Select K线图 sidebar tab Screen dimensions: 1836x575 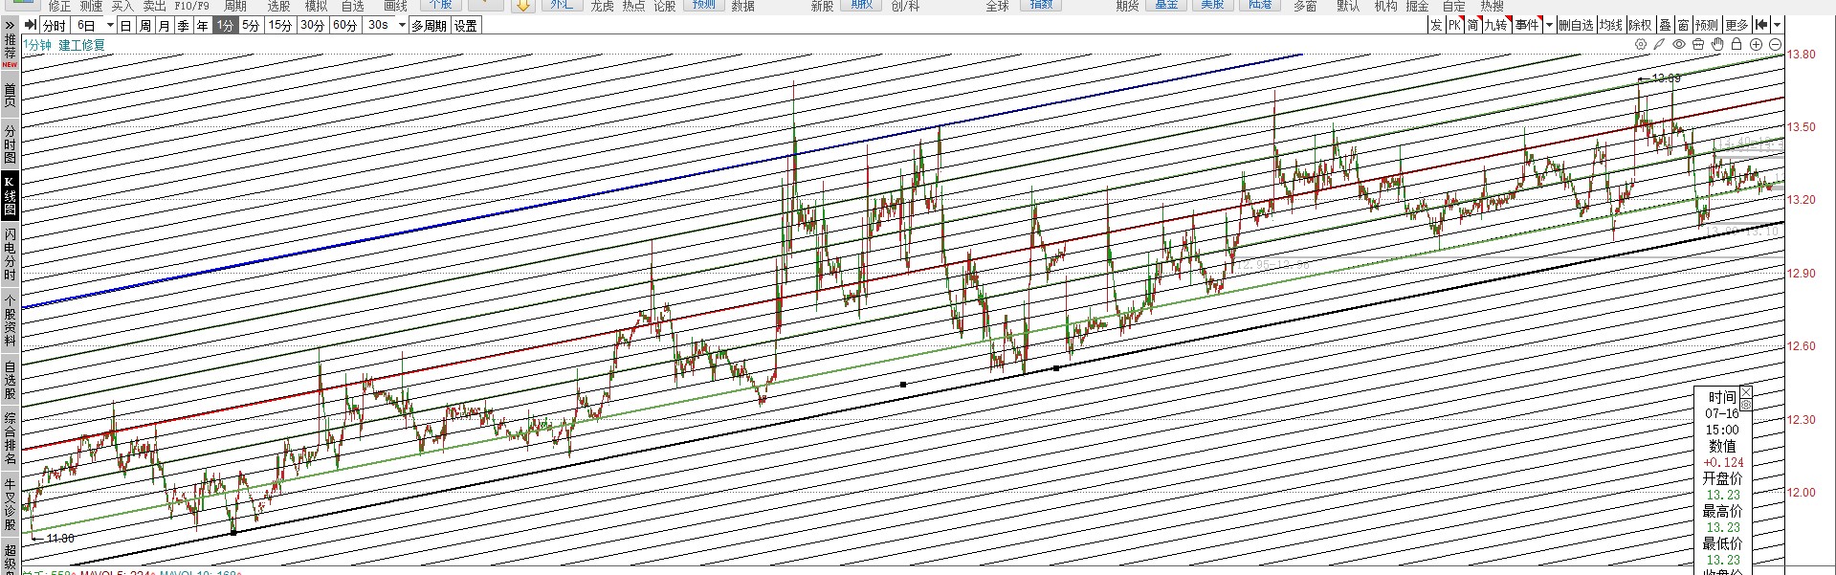(x=10, y=195)
